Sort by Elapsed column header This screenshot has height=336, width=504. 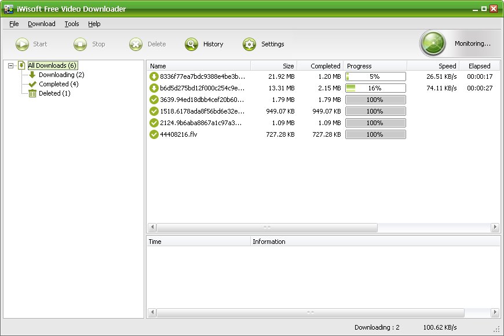[x=479, y=66]
